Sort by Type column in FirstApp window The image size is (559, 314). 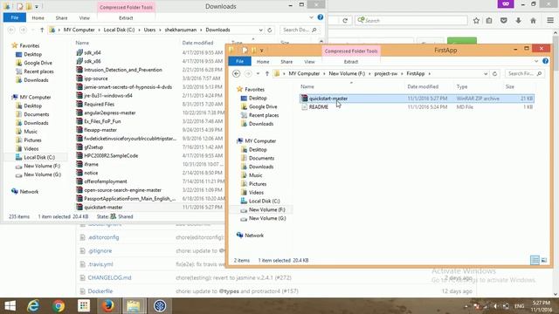(x=462, y=86)
